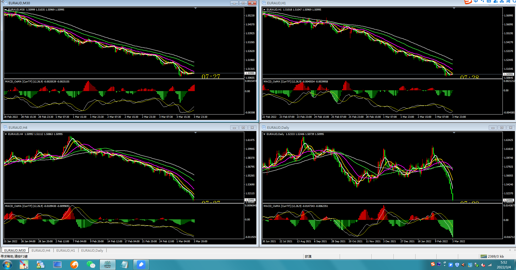Expand the EURAUD,Daily chart header triangle
The width and height of the screenshot is (516, 270).
click(264, 134)
